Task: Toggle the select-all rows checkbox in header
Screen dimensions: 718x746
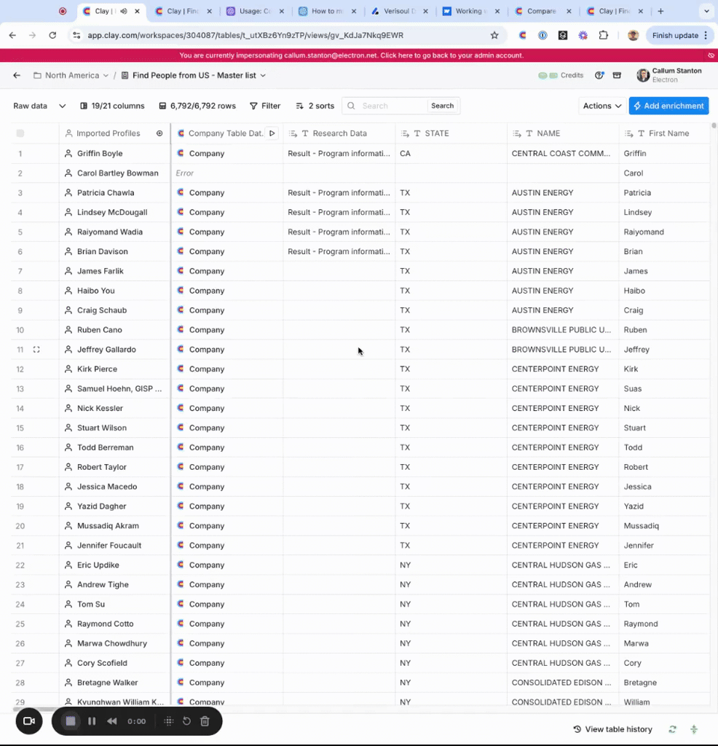Action: point(20,133)
